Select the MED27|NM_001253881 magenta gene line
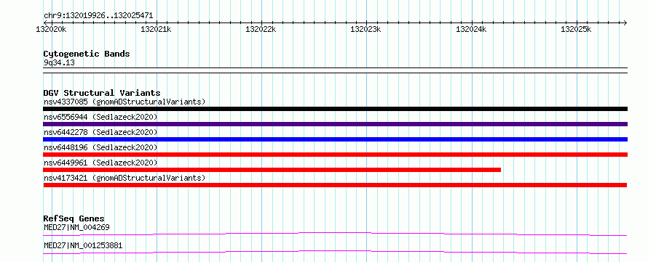Viewport: 648px width, 262px height. tap(335, 252)
